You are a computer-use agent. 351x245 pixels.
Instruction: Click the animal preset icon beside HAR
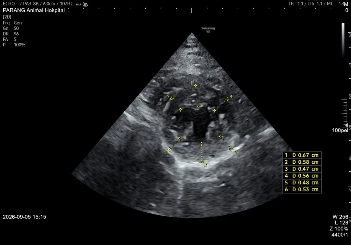point(85,4)
